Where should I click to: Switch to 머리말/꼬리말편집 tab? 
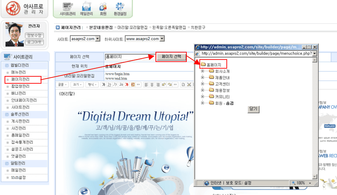[133, 27]
